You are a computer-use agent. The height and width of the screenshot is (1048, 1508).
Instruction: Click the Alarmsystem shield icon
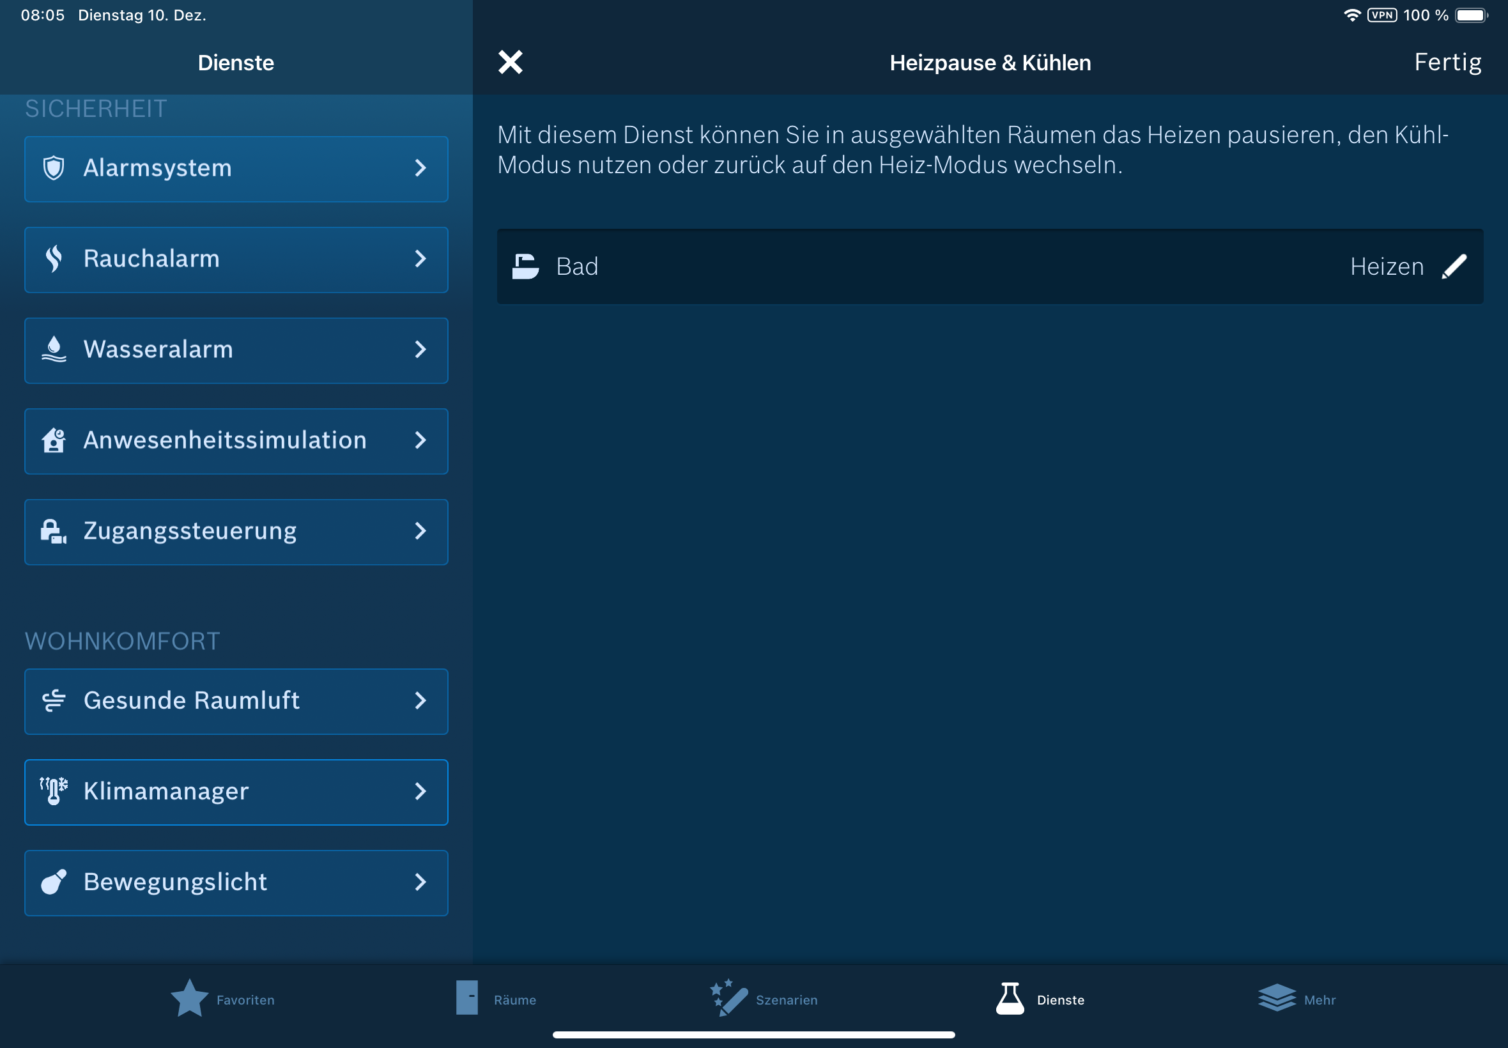pyautogui.click(x=54, y=168)
